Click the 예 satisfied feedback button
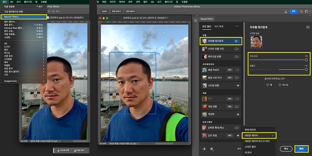 coord(269,85)
